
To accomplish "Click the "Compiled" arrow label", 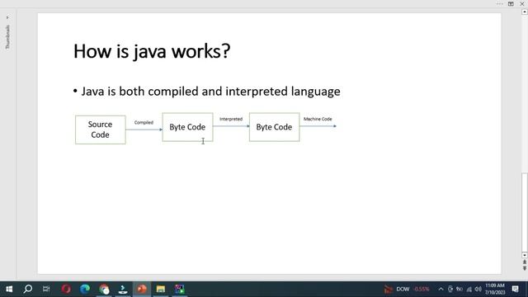I will (x=144, y=123).
